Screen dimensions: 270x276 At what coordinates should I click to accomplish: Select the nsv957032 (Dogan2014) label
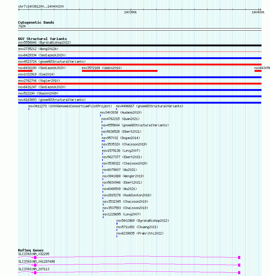click(x=121, y=138)
